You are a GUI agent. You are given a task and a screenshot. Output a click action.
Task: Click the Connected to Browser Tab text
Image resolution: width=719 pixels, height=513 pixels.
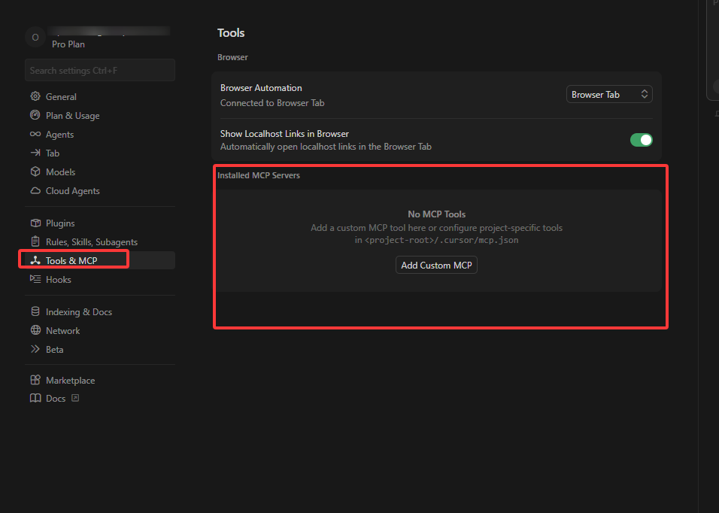(x=272, y=103)
